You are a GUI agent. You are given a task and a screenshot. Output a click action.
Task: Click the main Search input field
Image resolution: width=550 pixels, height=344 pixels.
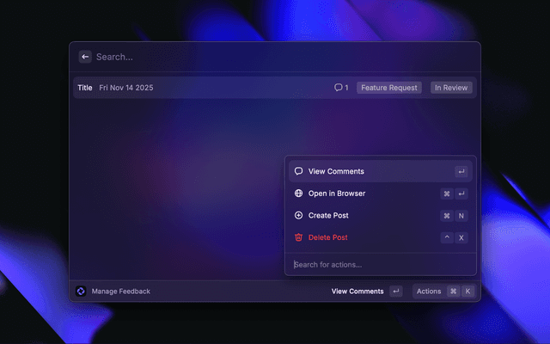click(x=275, y=57)
